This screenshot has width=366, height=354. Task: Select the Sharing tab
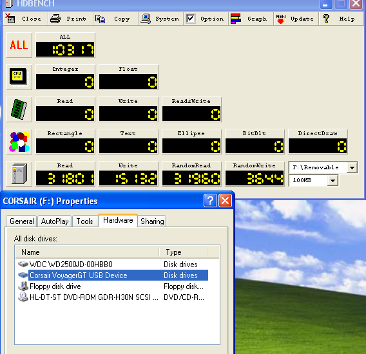(152, 221)
